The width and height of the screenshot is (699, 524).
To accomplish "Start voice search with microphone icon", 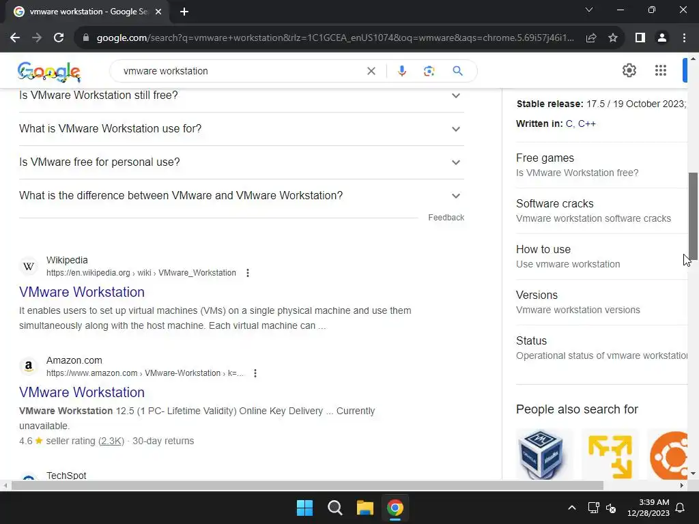I will tap(401, 71).
